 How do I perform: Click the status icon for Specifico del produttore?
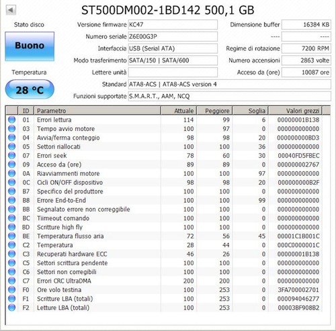click(11, 191)
